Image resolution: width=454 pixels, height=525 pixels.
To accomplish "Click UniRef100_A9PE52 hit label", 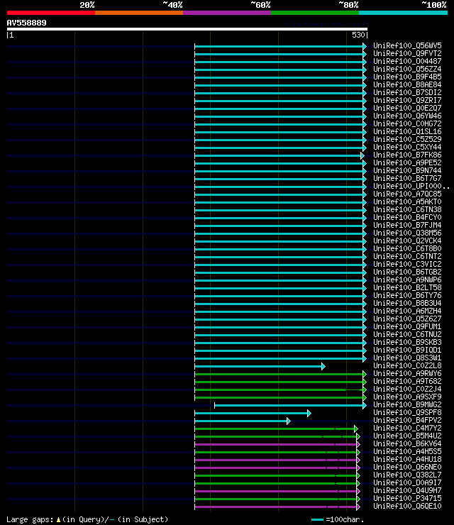I will 407,162.
